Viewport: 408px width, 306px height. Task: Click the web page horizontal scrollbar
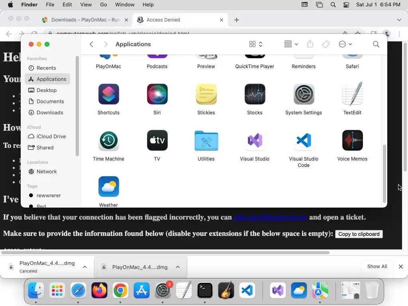[165, 252]
